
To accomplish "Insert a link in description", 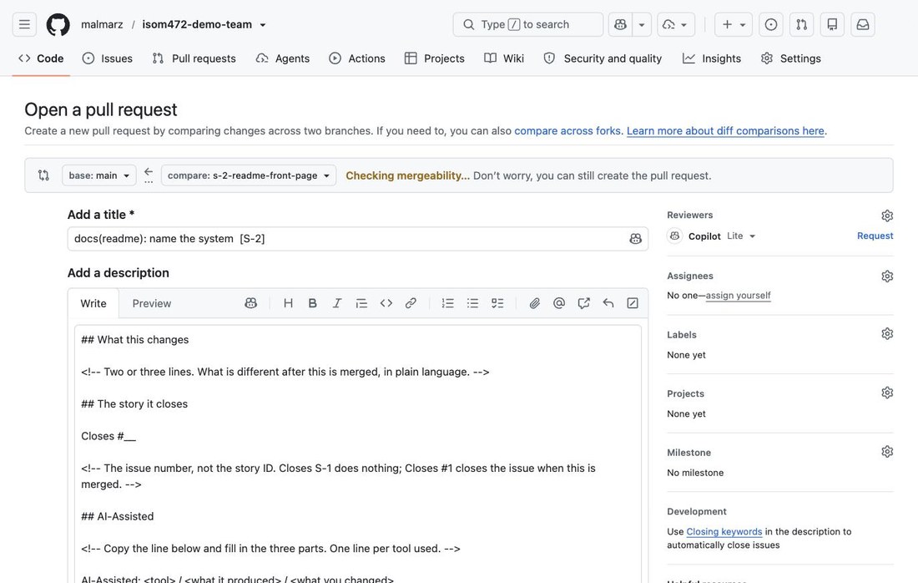I will (x=411, y=303).
